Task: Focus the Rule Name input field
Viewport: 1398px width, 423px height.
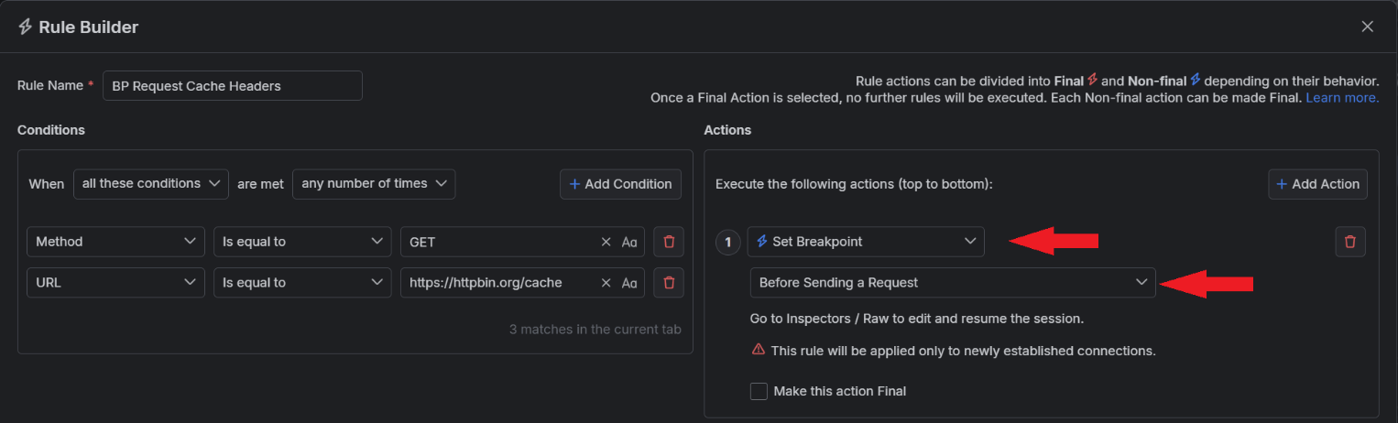Action: [233, 85]
